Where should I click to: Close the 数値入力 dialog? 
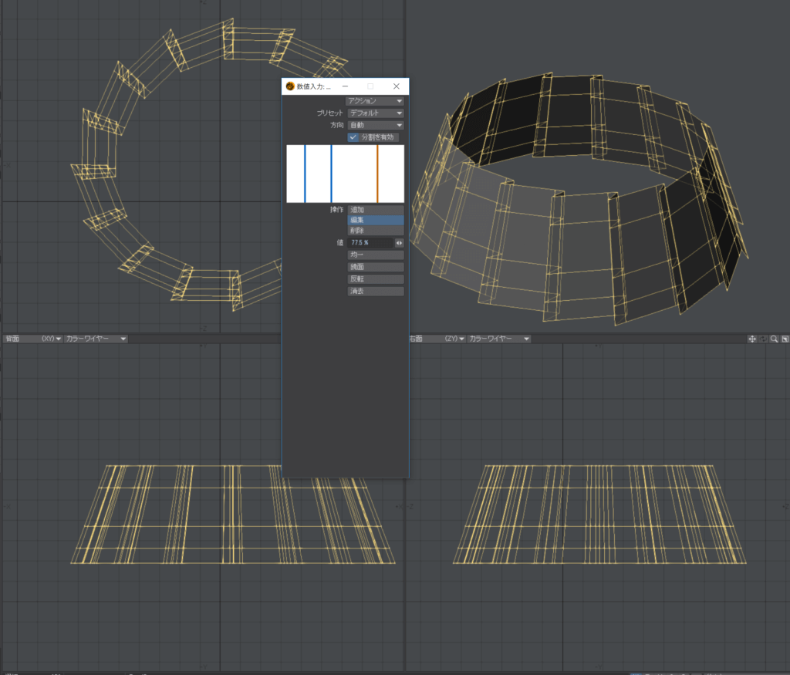[x=397, y=86]
